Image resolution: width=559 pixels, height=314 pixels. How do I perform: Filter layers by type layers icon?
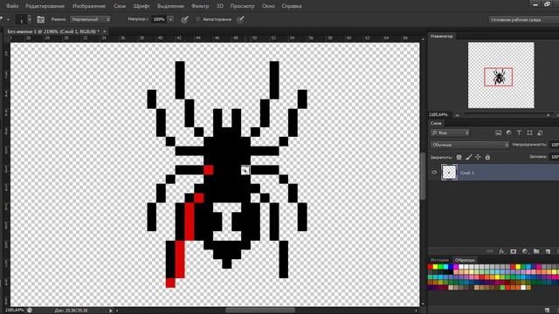click(x=519, y=133)
